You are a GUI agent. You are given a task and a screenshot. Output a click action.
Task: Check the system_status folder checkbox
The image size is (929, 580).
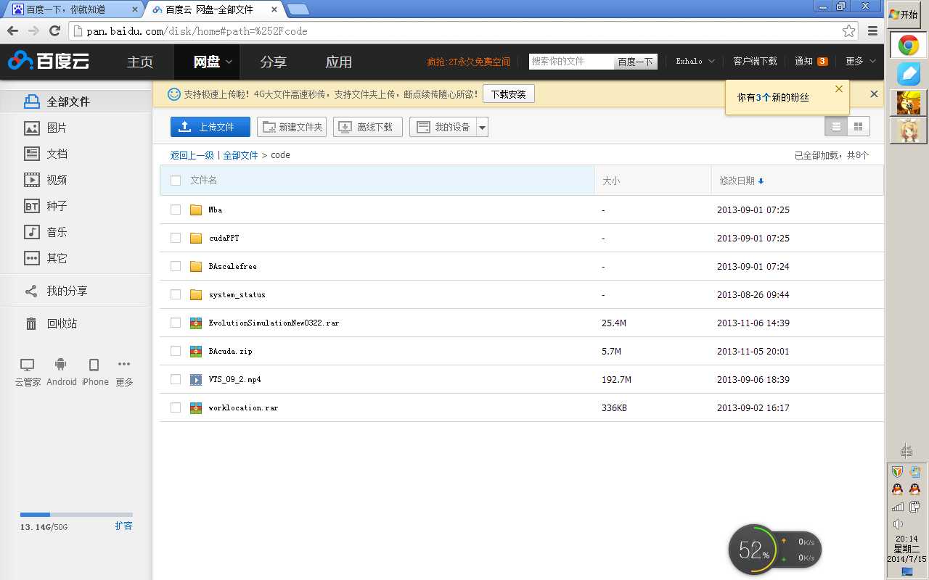(x=176, y=294)
